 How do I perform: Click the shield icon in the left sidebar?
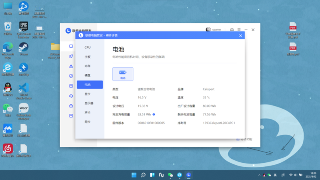coord(71,76)
